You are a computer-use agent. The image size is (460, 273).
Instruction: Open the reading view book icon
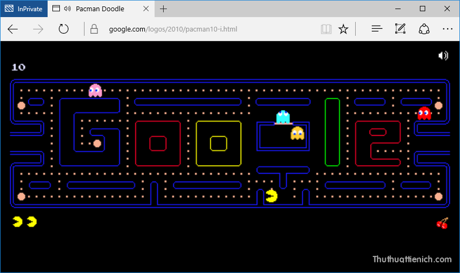326,29
